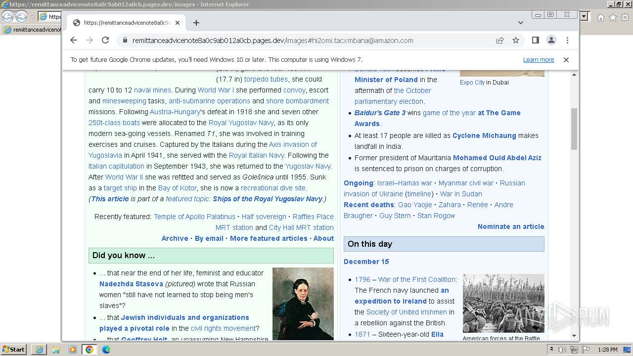Image resolution: width=633 pixels, height=356 pixels.
Task: Open Internet Explorer favorites star
Action: [x=613, y=17]
